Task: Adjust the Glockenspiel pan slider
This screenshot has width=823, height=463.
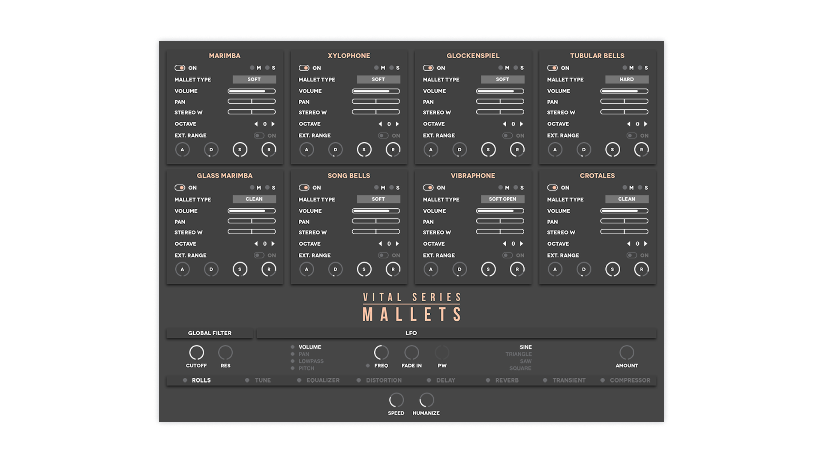Action: tap(500, 102)
